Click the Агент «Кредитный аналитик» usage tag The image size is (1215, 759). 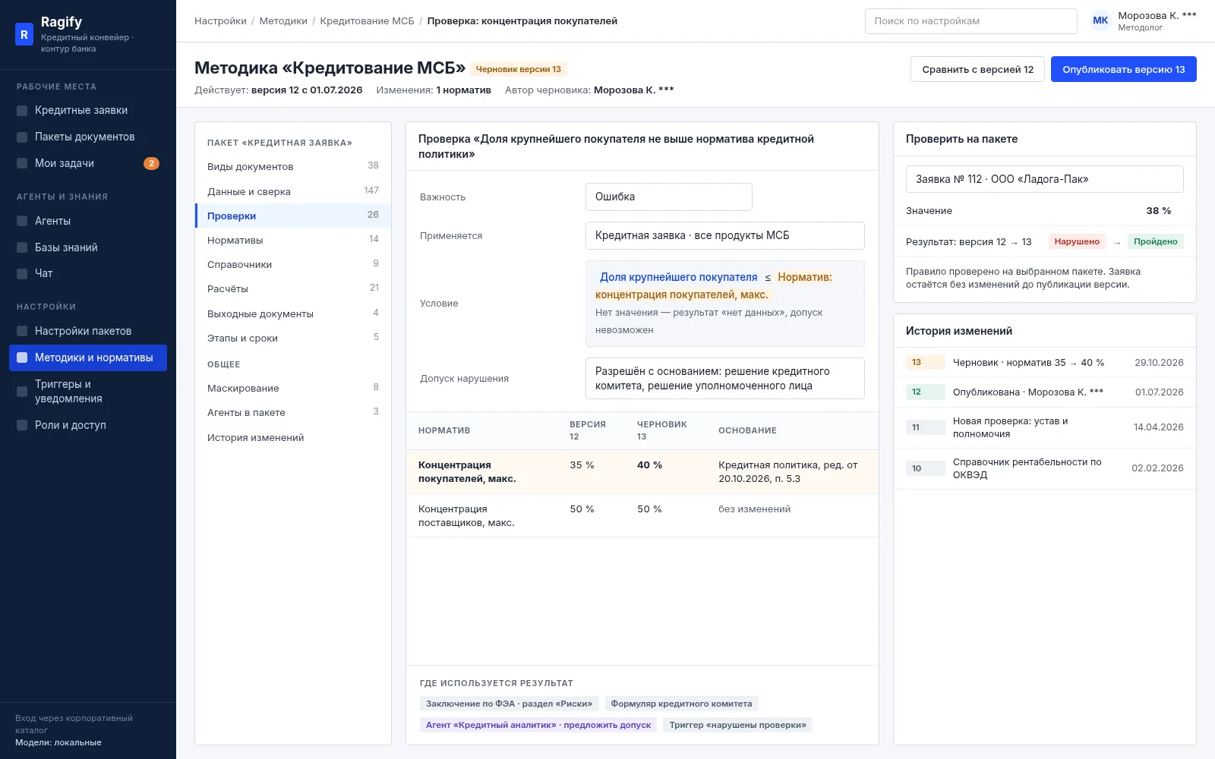click(x=538, y=725)
